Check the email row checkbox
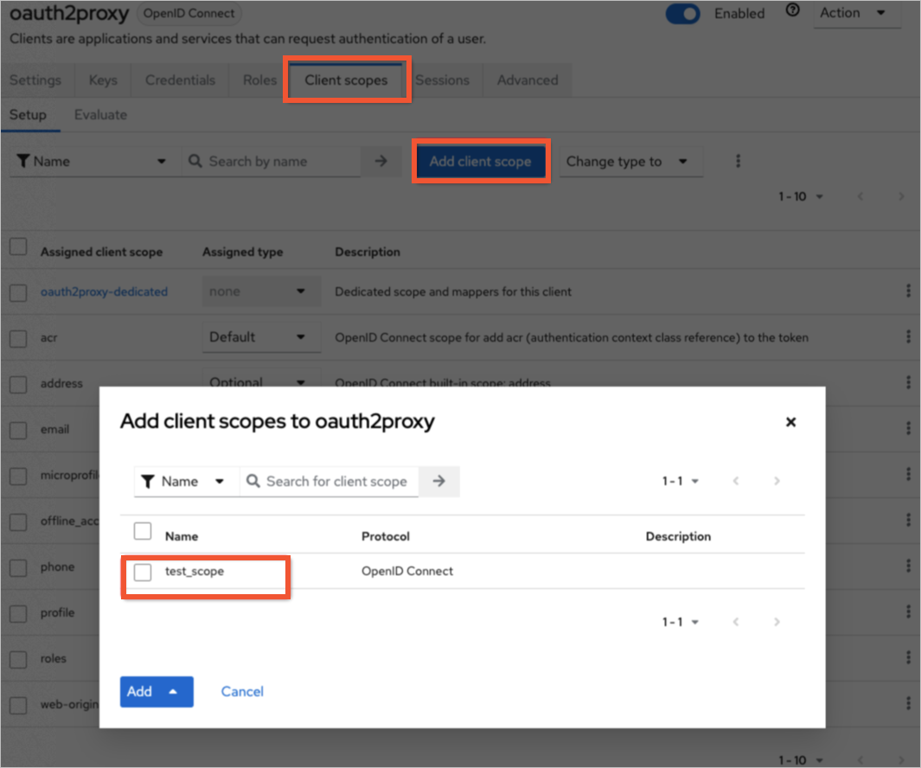921x768 pixels. pyautogui.click(x=18, y=430)
